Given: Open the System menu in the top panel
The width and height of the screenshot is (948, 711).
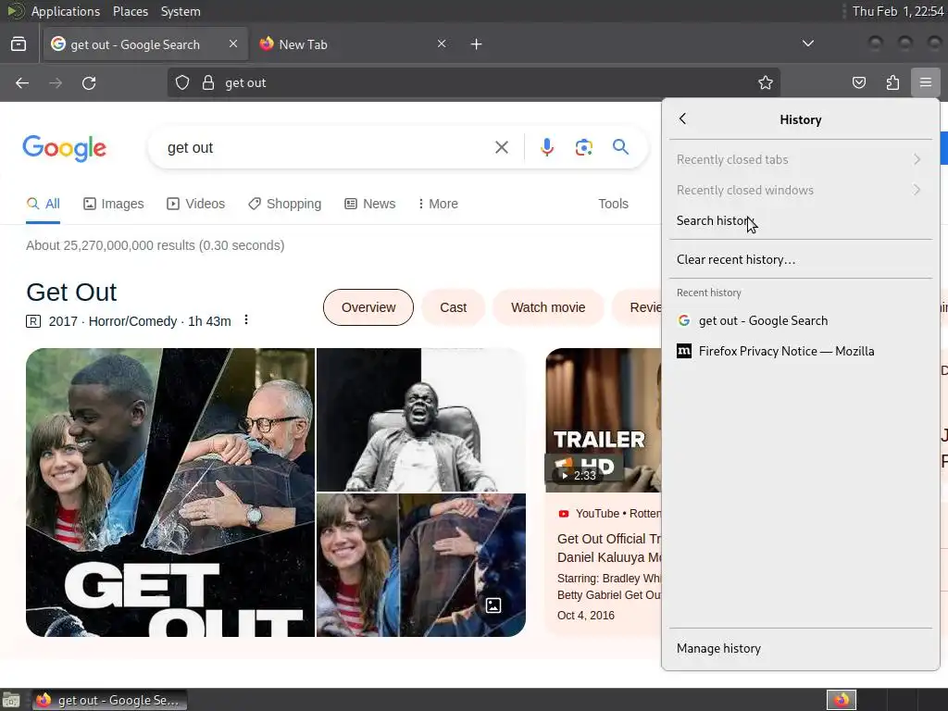Looking at the screenshot, I should (181, 11).
